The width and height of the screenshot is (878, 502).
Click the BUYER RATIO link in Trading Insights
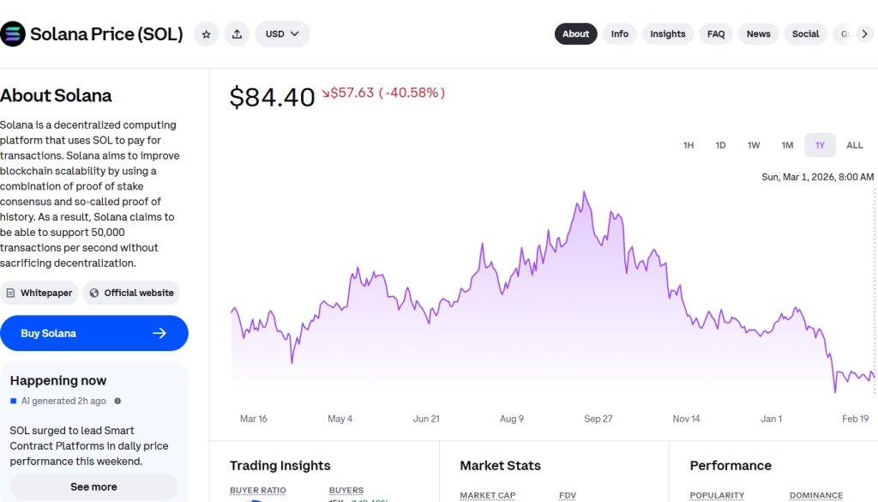pos(257,490)
